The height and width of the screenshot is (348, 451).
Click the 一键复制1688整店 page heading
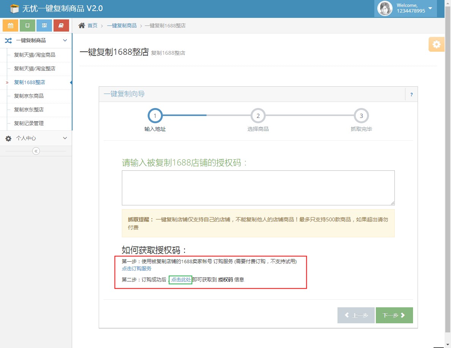(x=114, y=52)
